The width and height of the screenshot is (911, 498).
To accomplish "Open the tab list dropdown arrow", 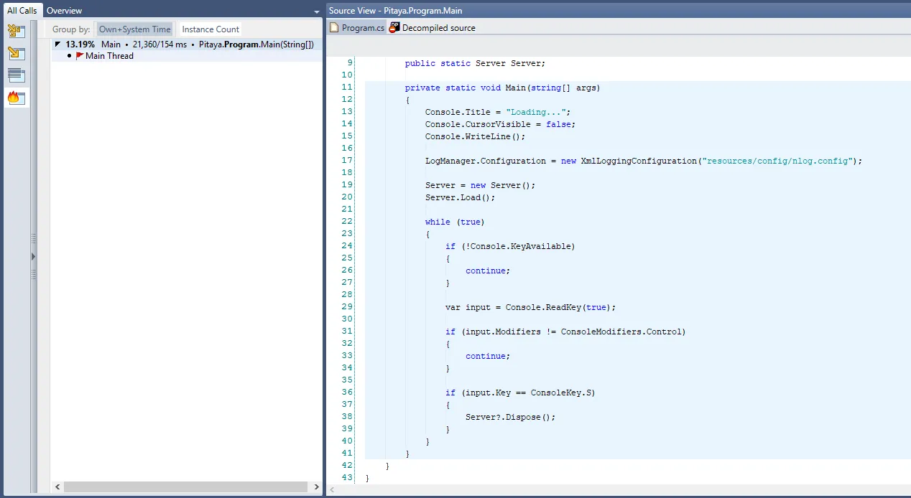I will (x=317, y=11).
